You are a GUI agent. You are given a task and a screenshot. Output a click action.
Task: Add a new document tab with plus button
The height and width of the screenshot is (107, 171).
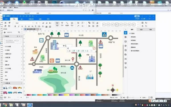pyautogui.click(x=40, y=29)
